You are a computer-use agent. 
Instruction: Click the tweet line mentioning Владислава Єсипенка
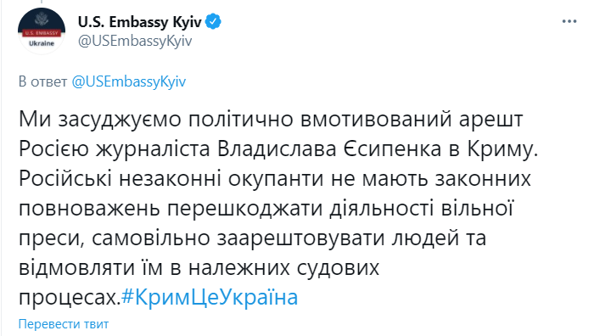[278, 149]
